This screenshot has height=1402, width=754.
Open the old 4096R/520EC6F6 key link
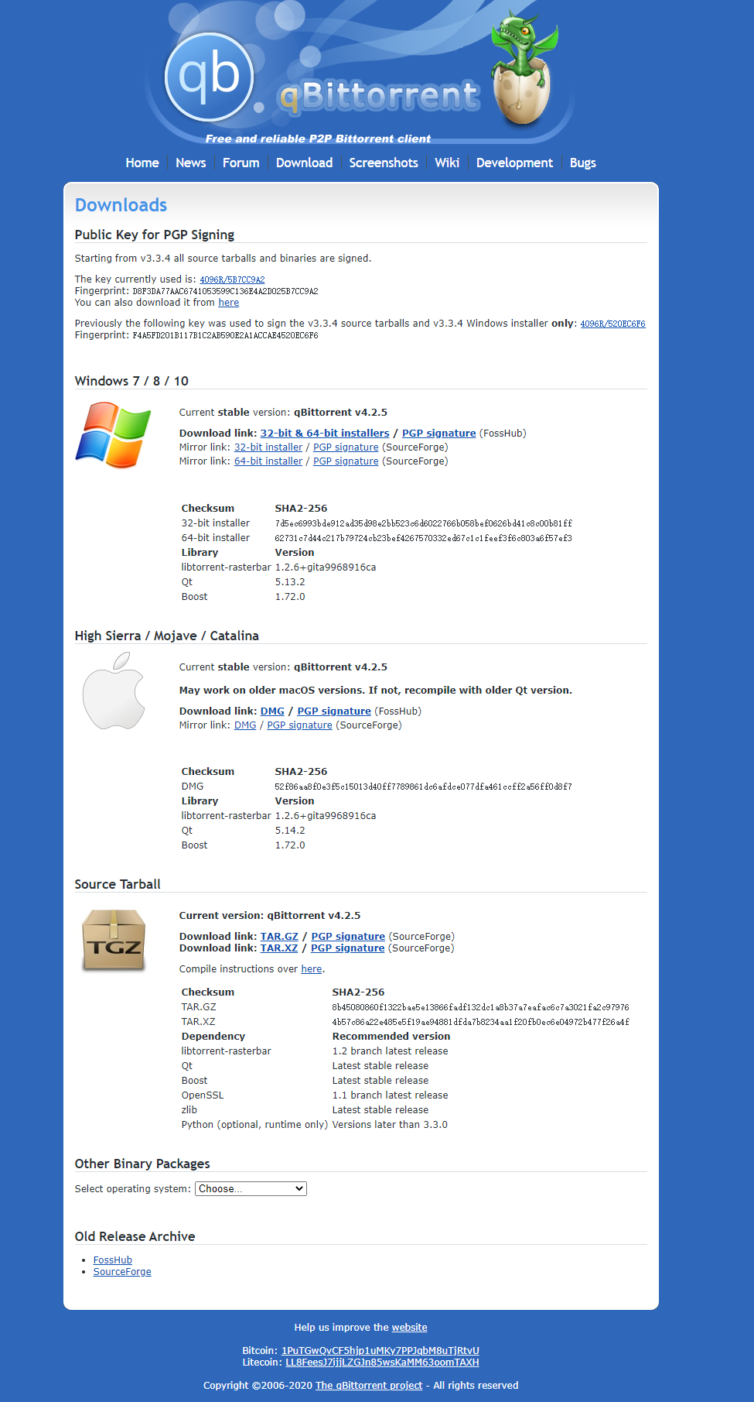coord(613,324)
